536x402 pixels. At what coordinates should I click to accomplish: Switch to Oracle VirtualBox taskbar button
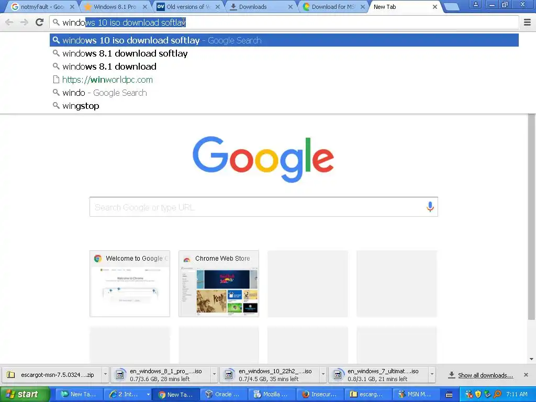click(x=224, y=395)
